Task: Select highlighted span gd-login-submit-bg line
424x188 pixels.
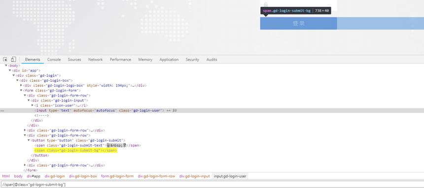Action: [76, 151]
